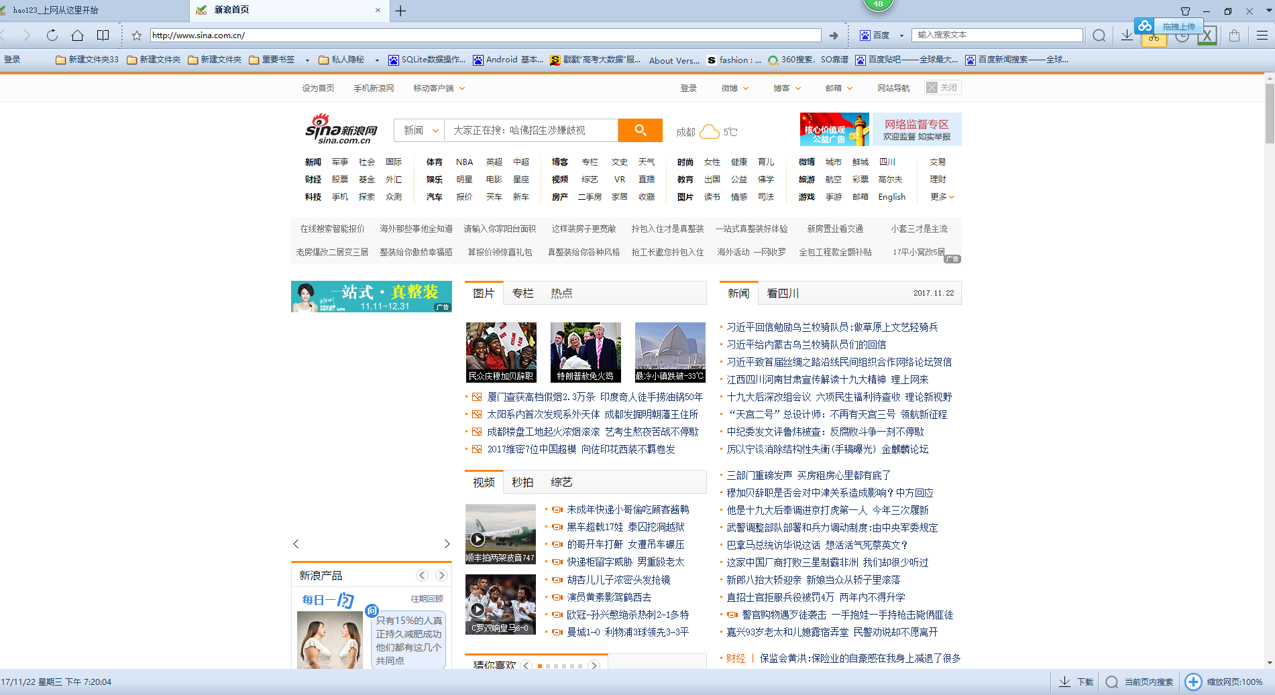
Task: Switch to the 综艺 tab
Action: [x=561, y=482]
